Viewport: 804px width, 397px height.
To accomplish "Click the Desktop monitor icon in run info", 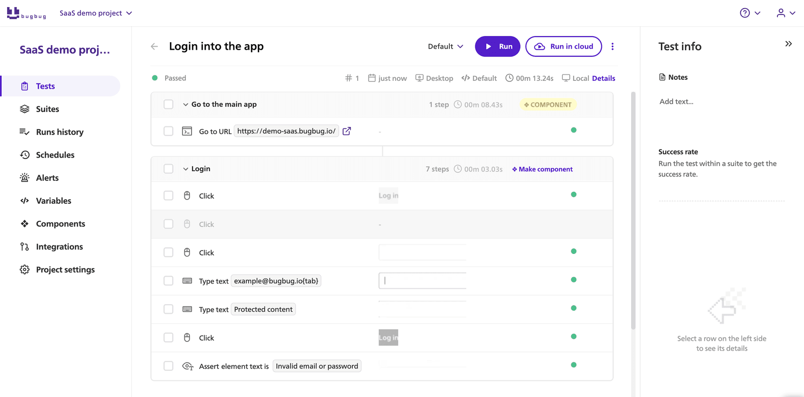I will [x=419, y=78].
